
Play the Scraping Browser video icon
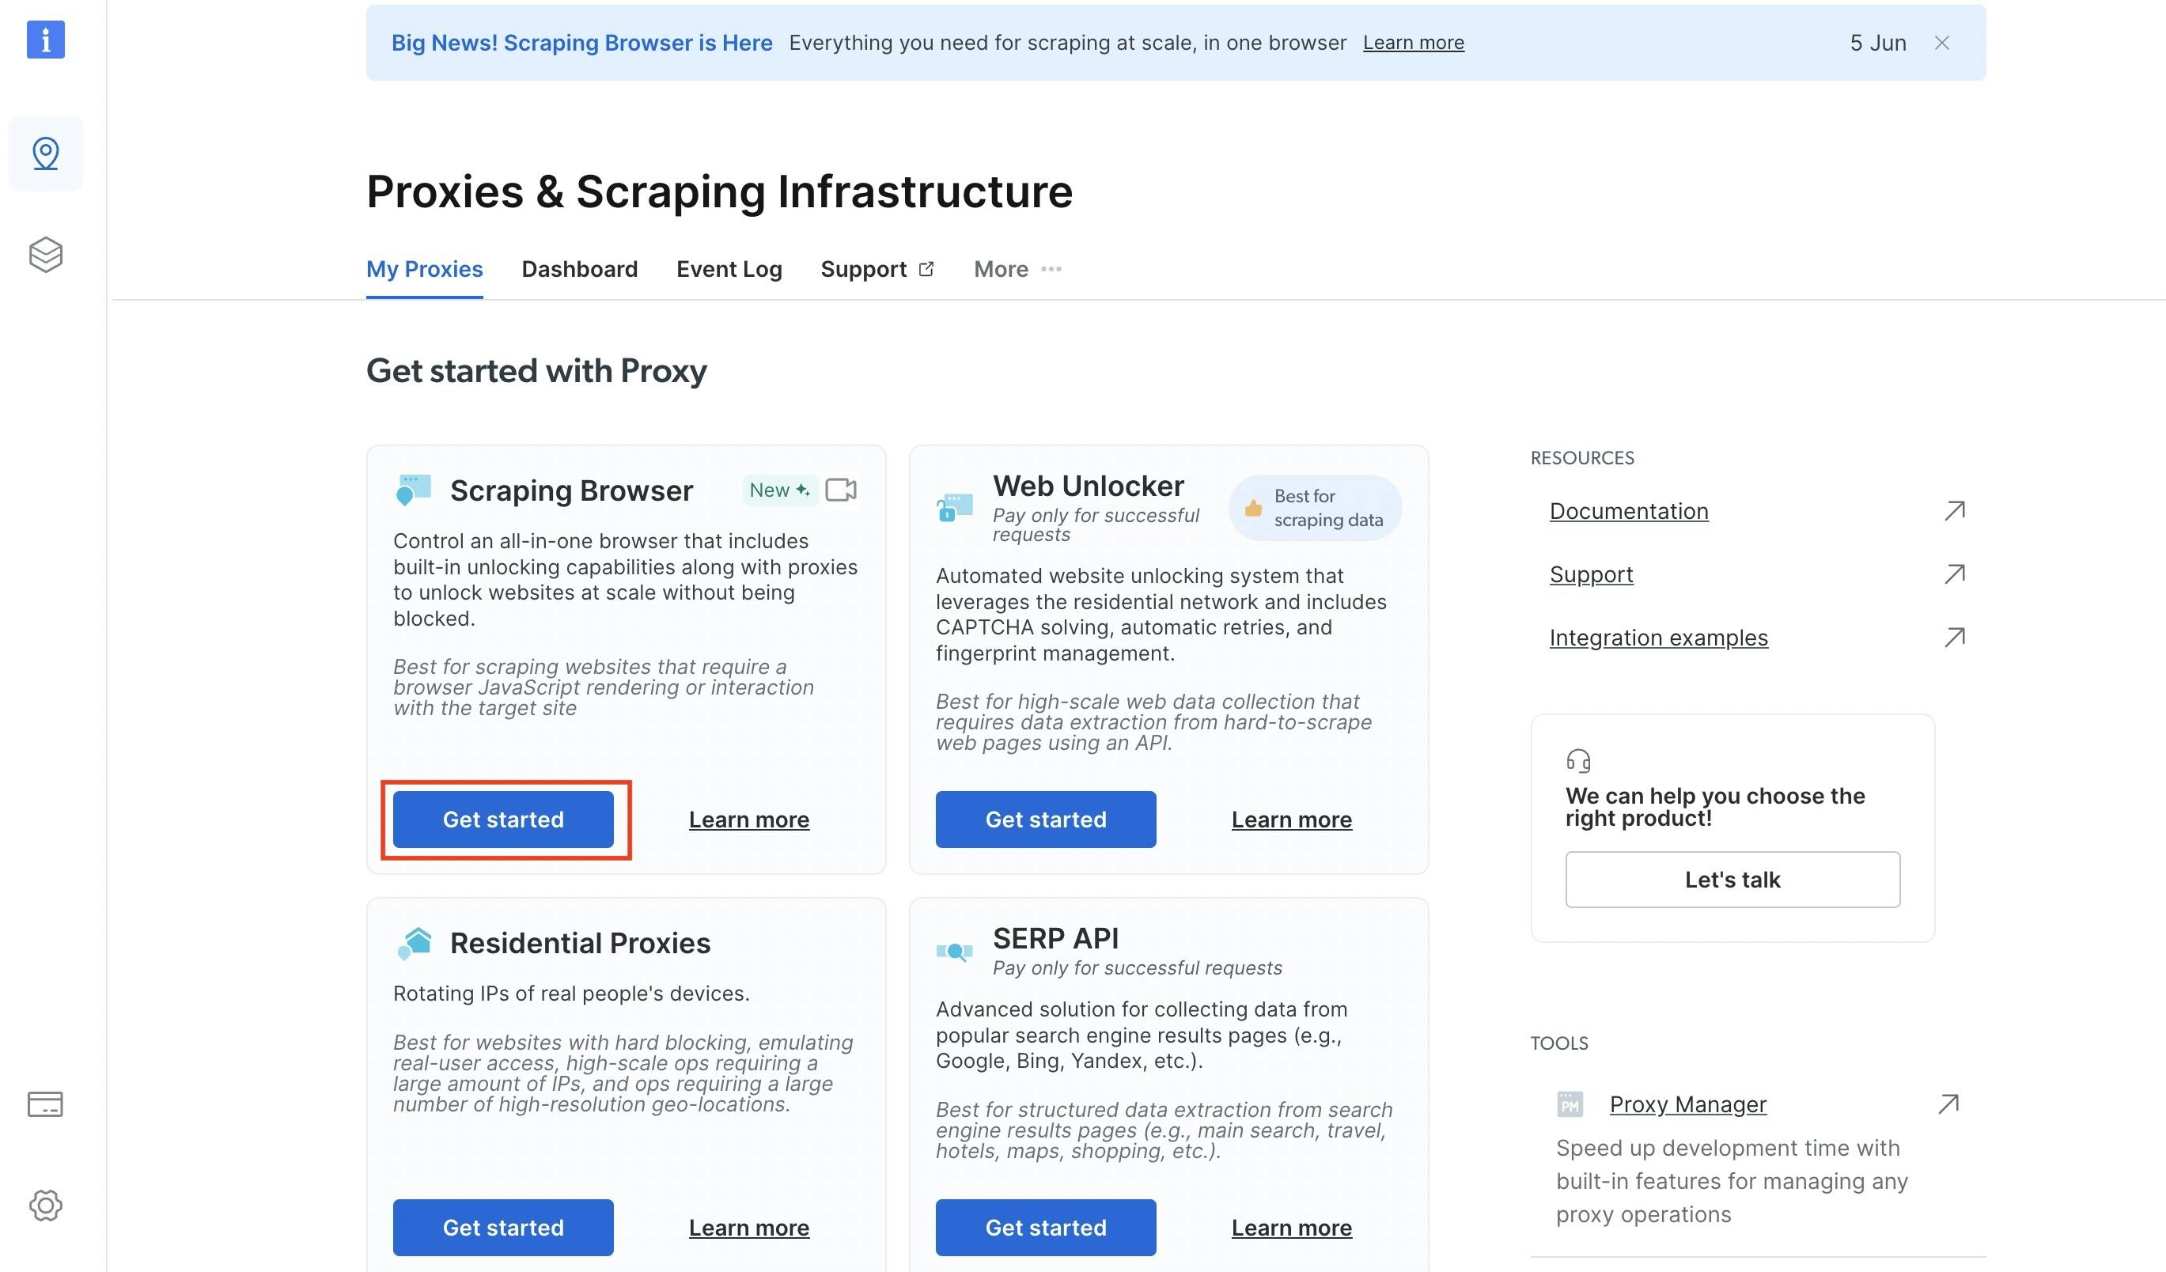coord(841,490)
